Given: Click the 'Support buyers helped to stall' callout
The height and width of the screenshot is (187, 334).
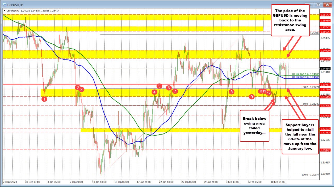Looking at the screenshot, I should point(300,137).
